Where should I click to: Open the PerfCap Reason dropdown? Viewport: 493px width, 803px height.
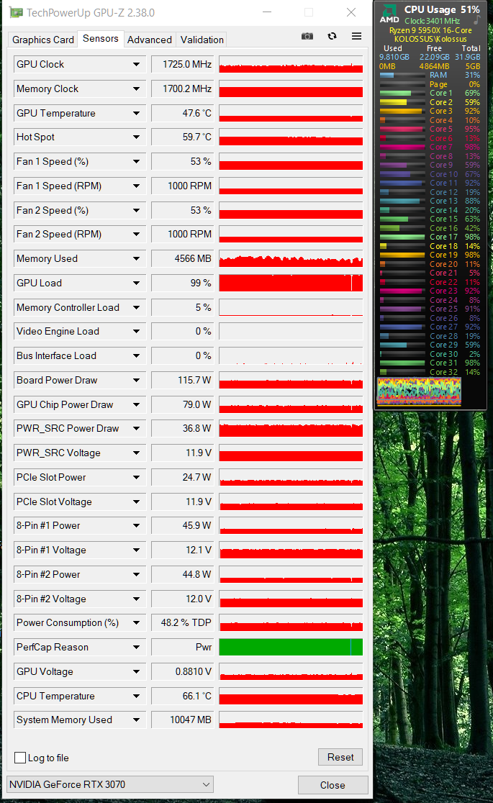[x=136, y=648]
